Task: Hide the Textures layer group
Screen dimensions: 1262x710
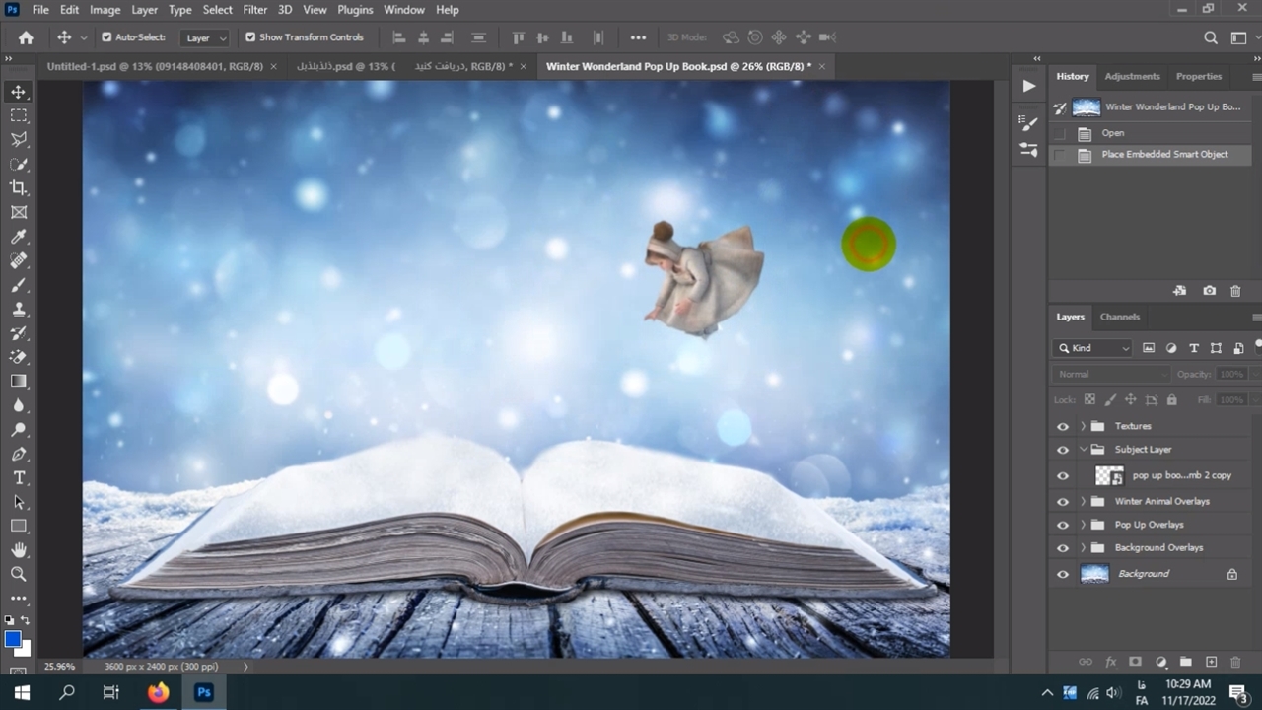Action: click(1062, 426)
